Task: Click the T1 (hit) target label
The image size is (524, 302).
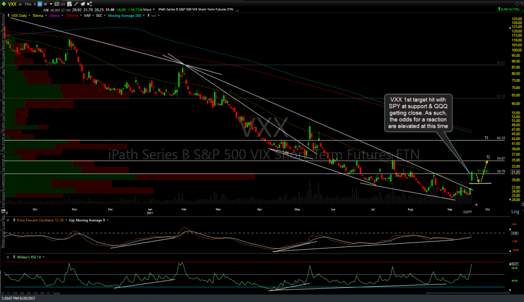Action: [483, 171]
